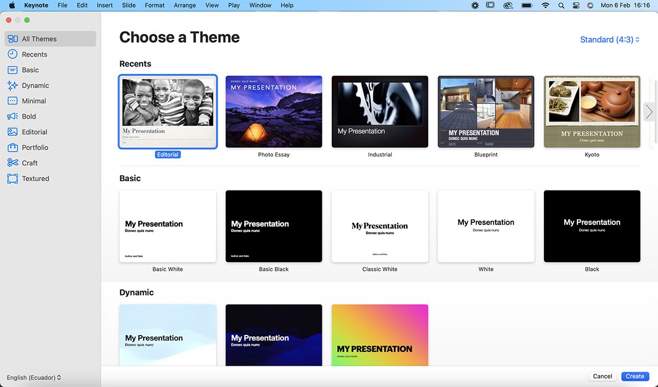
Task: Open Spotlight search in menu bar
Action: pos(561,5)
